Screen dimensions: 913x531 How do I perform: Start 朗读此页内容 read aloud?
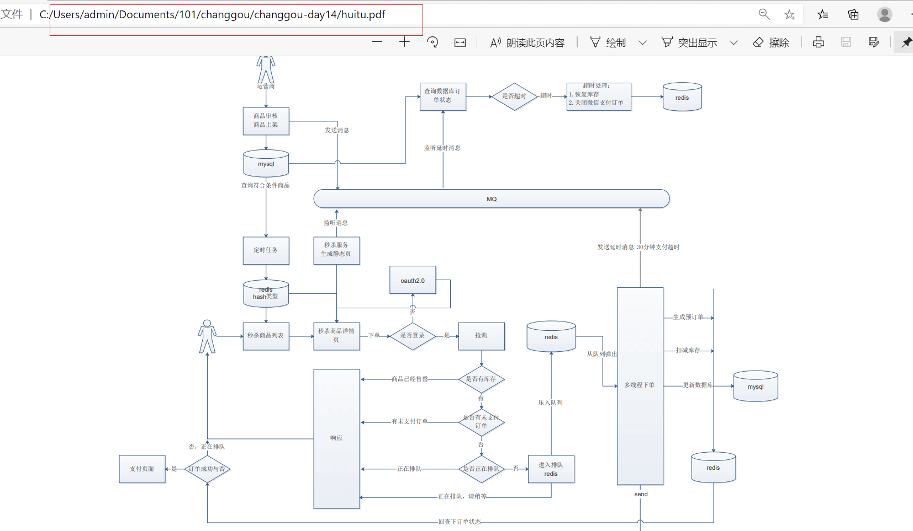(x=527, y=42)
